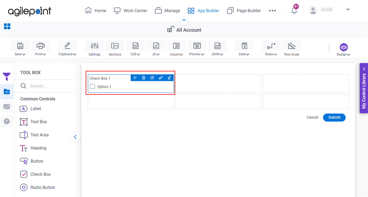Open form Settings from the toolbar
This screenshot has width=368, height=197.
(94, 48)
